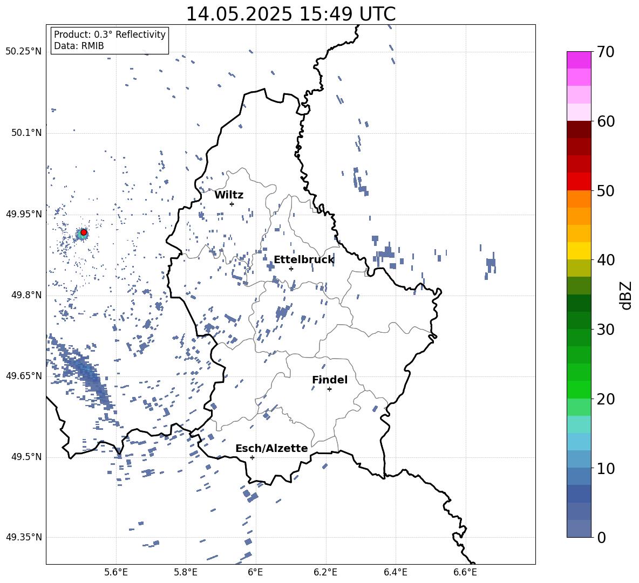Click the Findel city label
This screenshot has width=639, height=583.
coord(330,380)
